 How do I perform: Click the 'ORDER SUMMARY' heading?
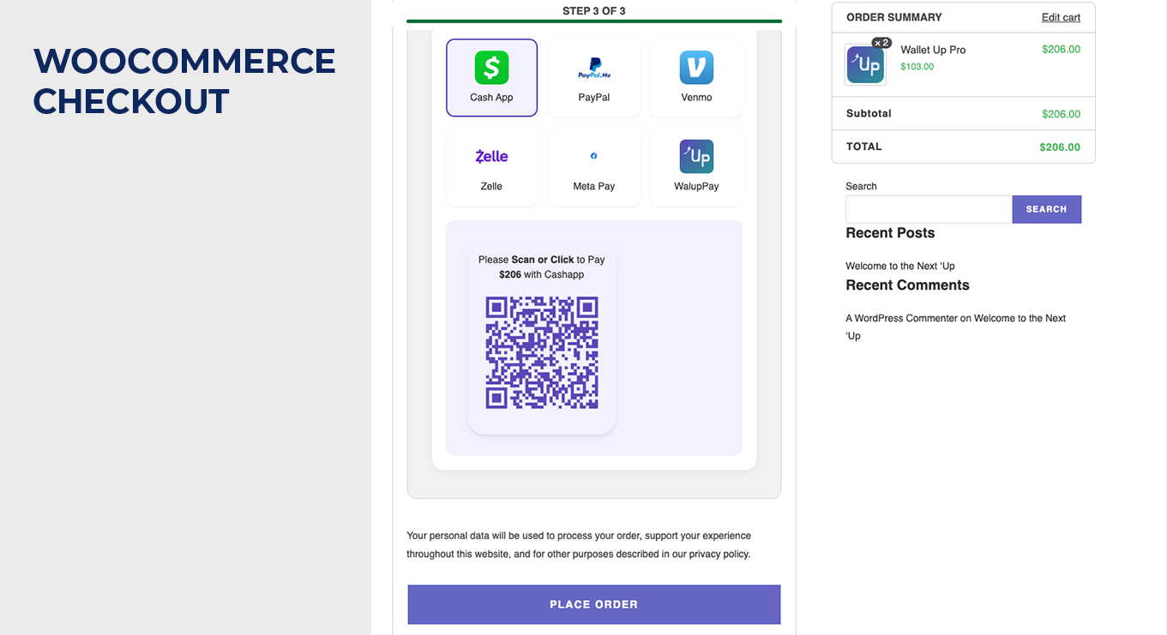click(x=894, y=17)
